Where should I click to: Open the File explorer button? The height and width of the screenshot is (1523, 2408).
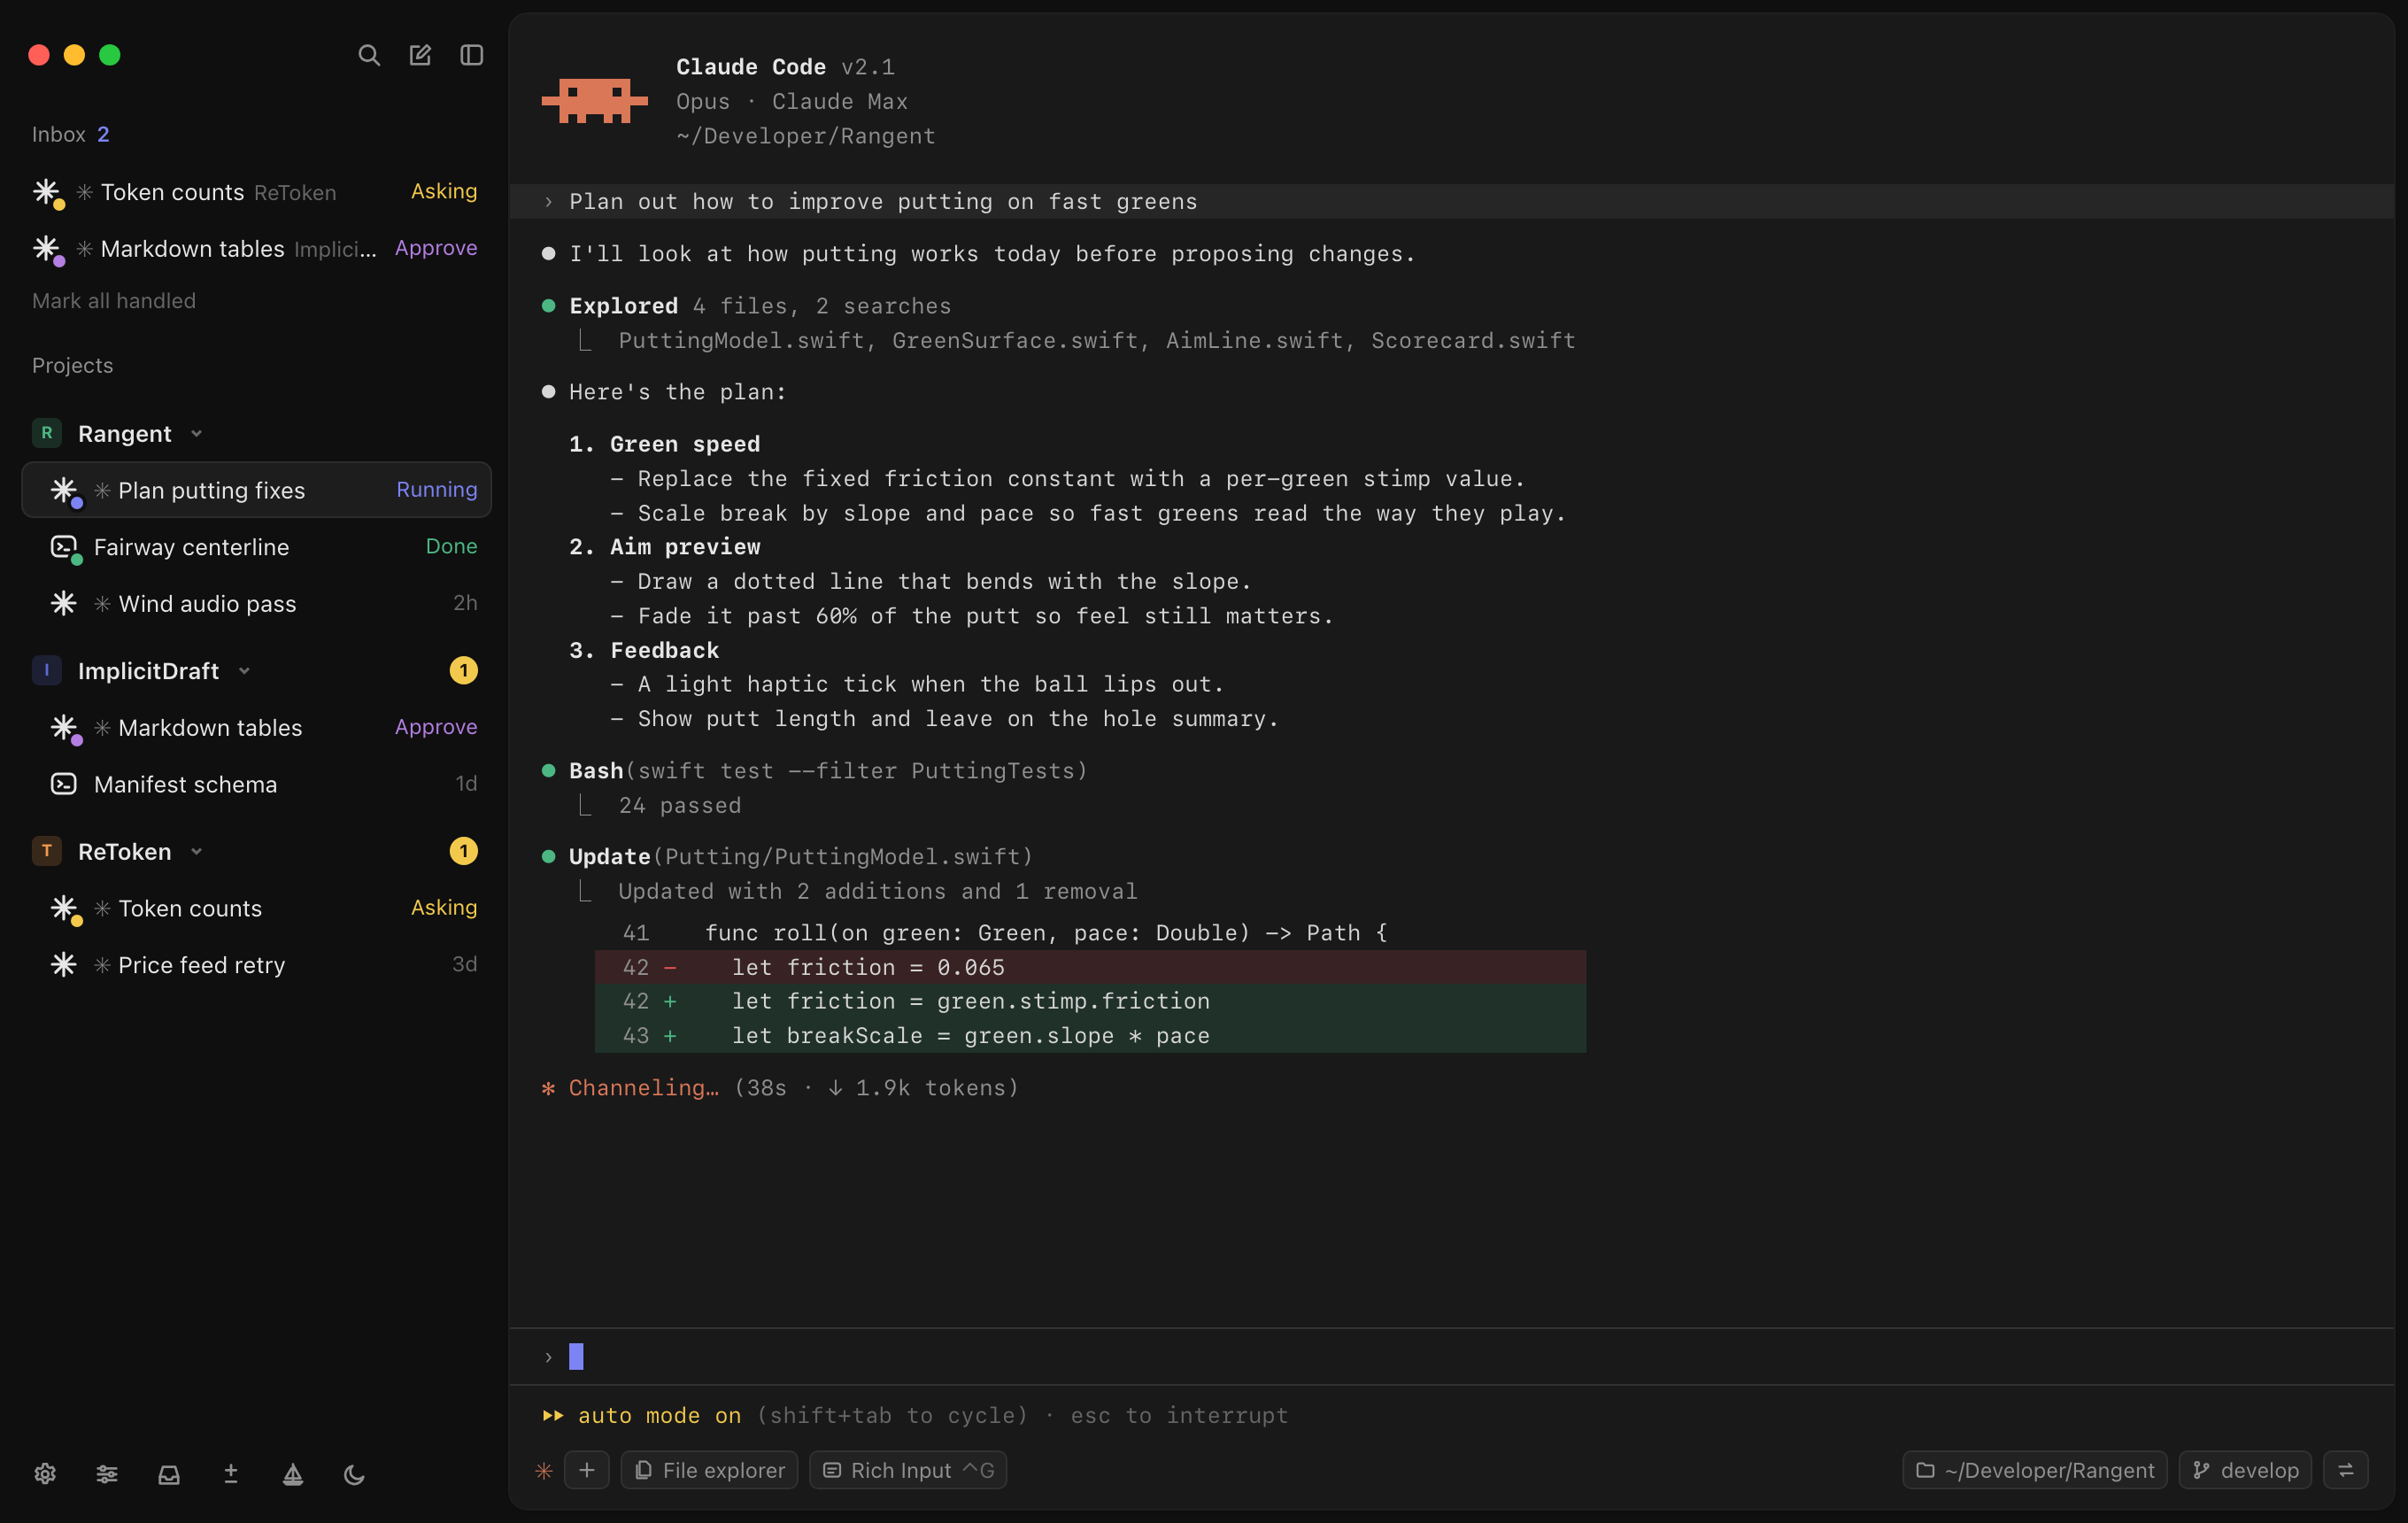710,1470
